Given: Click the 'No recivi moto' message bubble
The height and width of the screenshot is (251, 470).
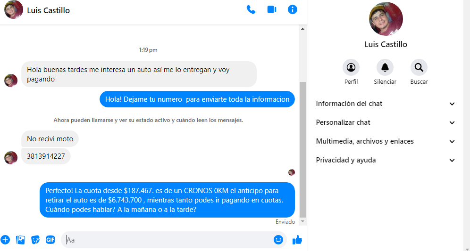Looking at the screenshot, I should pos(50,139).
